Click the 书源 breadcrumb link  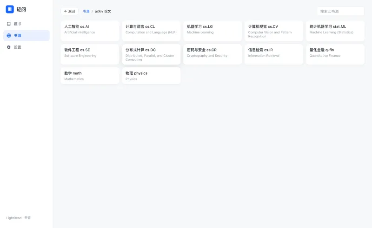coord(86,11)
